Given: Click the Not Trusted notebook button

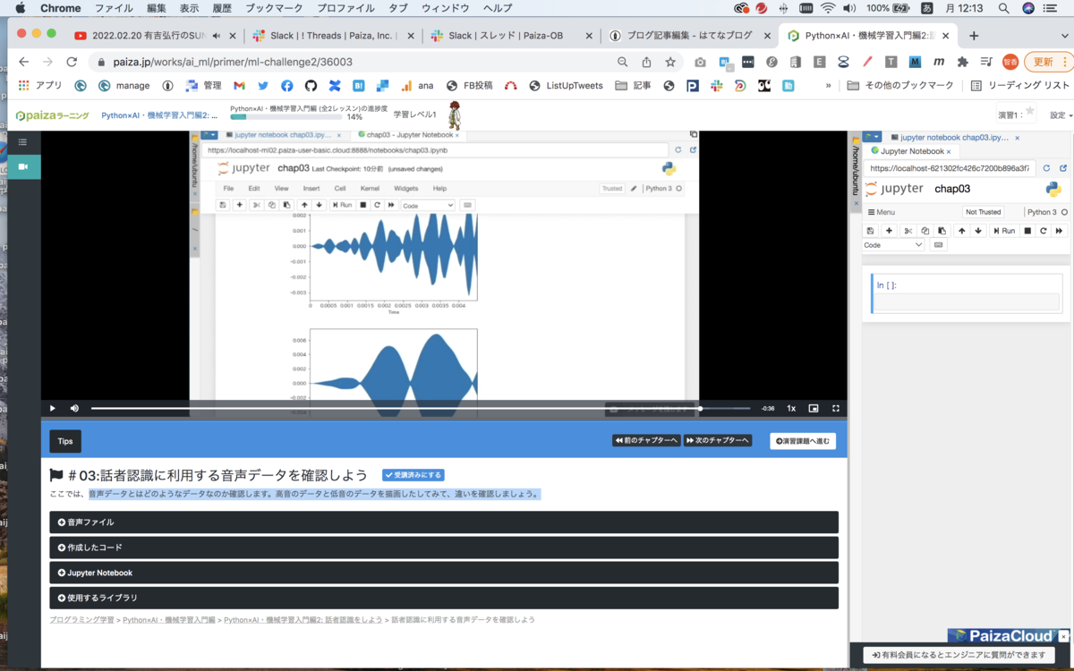Looking at the screenshot, I should 983,212.
